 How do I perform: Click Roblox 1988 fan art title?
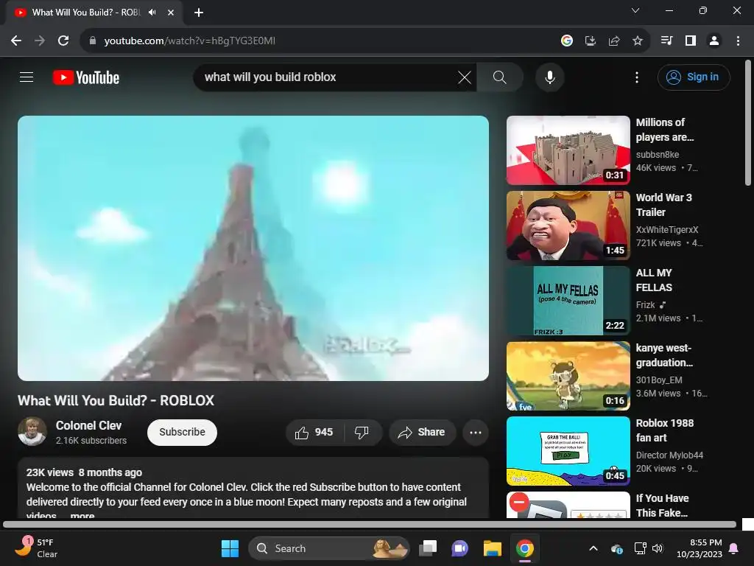pyautogui.click(x=665, y=430)
